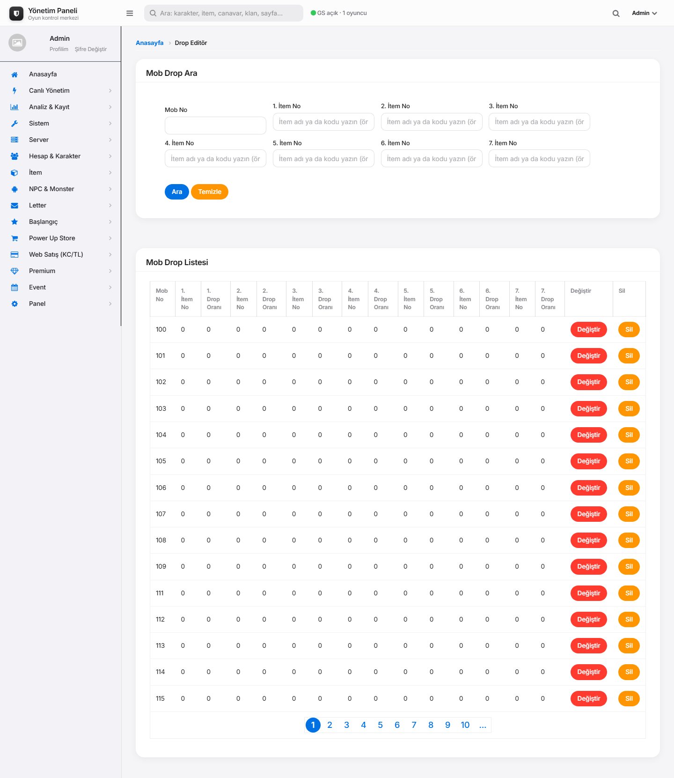Click the orange Temizle button
This screenshot has width=674, height=778.
(210, 192)
